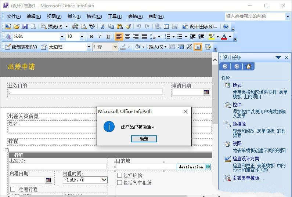This screenshot has width=292, height=197.
Task: Check the 包括汽车租赁 checkbox
Action: 120,182
